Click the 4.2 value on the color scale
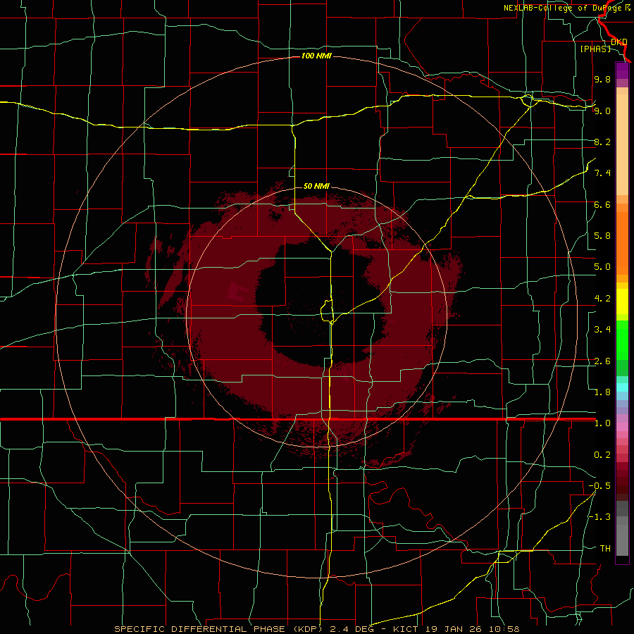This screenshot has width=634, height=634. 602,299
